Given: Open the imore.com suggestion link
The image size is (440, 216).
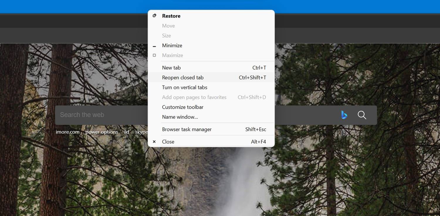Looking at the screenshot, I should pos(67,132).
